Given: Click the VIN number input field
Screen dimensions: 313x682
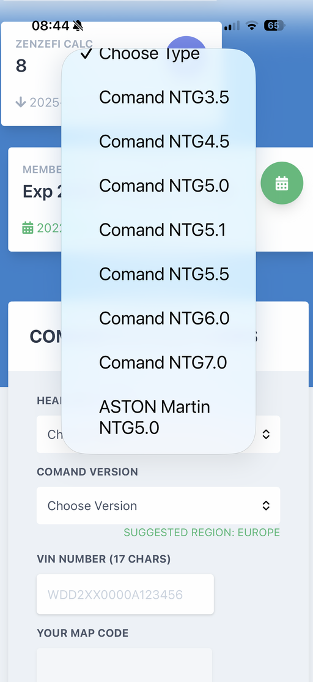Looking at the screenshot, I should [125, 594].
